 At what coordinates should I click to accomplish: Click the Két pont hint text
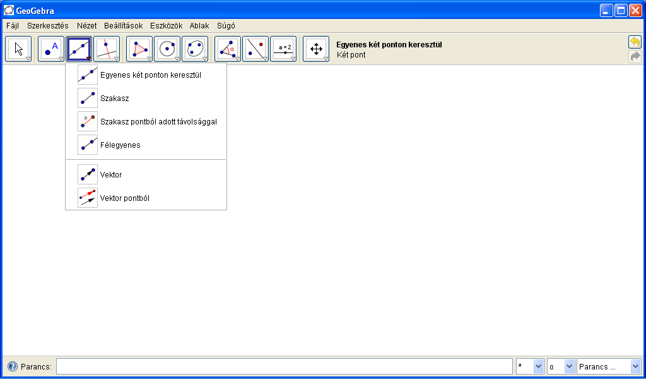pyautogui.click(x=351, y=55)
